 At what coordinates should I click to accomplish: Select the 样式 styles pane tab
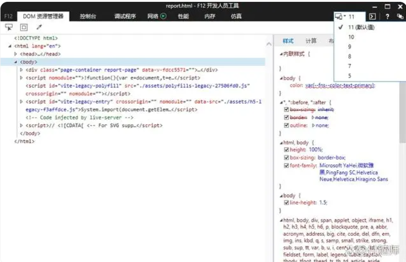(x=288, y=40)
